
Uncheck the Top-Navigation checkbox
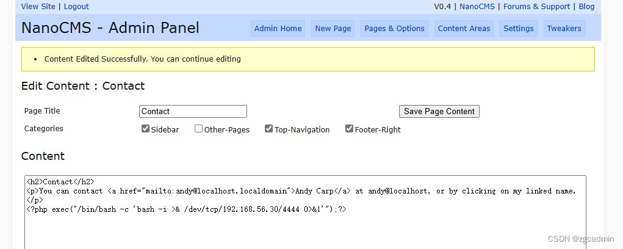click(268, 129)
